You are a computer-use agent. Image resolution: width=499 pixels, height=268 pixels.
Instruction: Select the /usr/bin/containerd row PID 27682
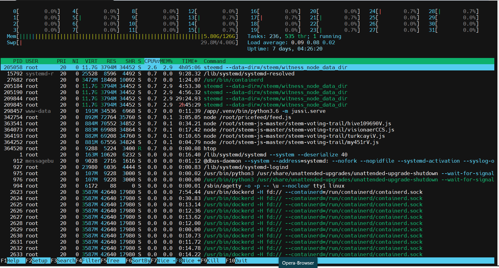click(x=247, y=80)
